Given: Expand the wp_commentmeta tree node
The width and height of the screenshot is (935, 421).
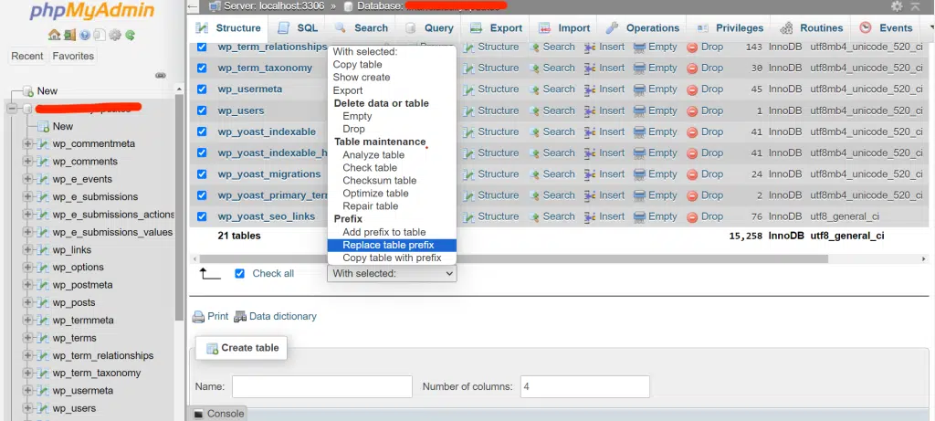Looking at the screenshot, I should tap(27, 143).
